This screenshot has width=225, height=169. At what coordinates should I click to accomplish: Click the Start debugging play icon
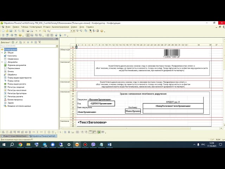coord(20,35)
